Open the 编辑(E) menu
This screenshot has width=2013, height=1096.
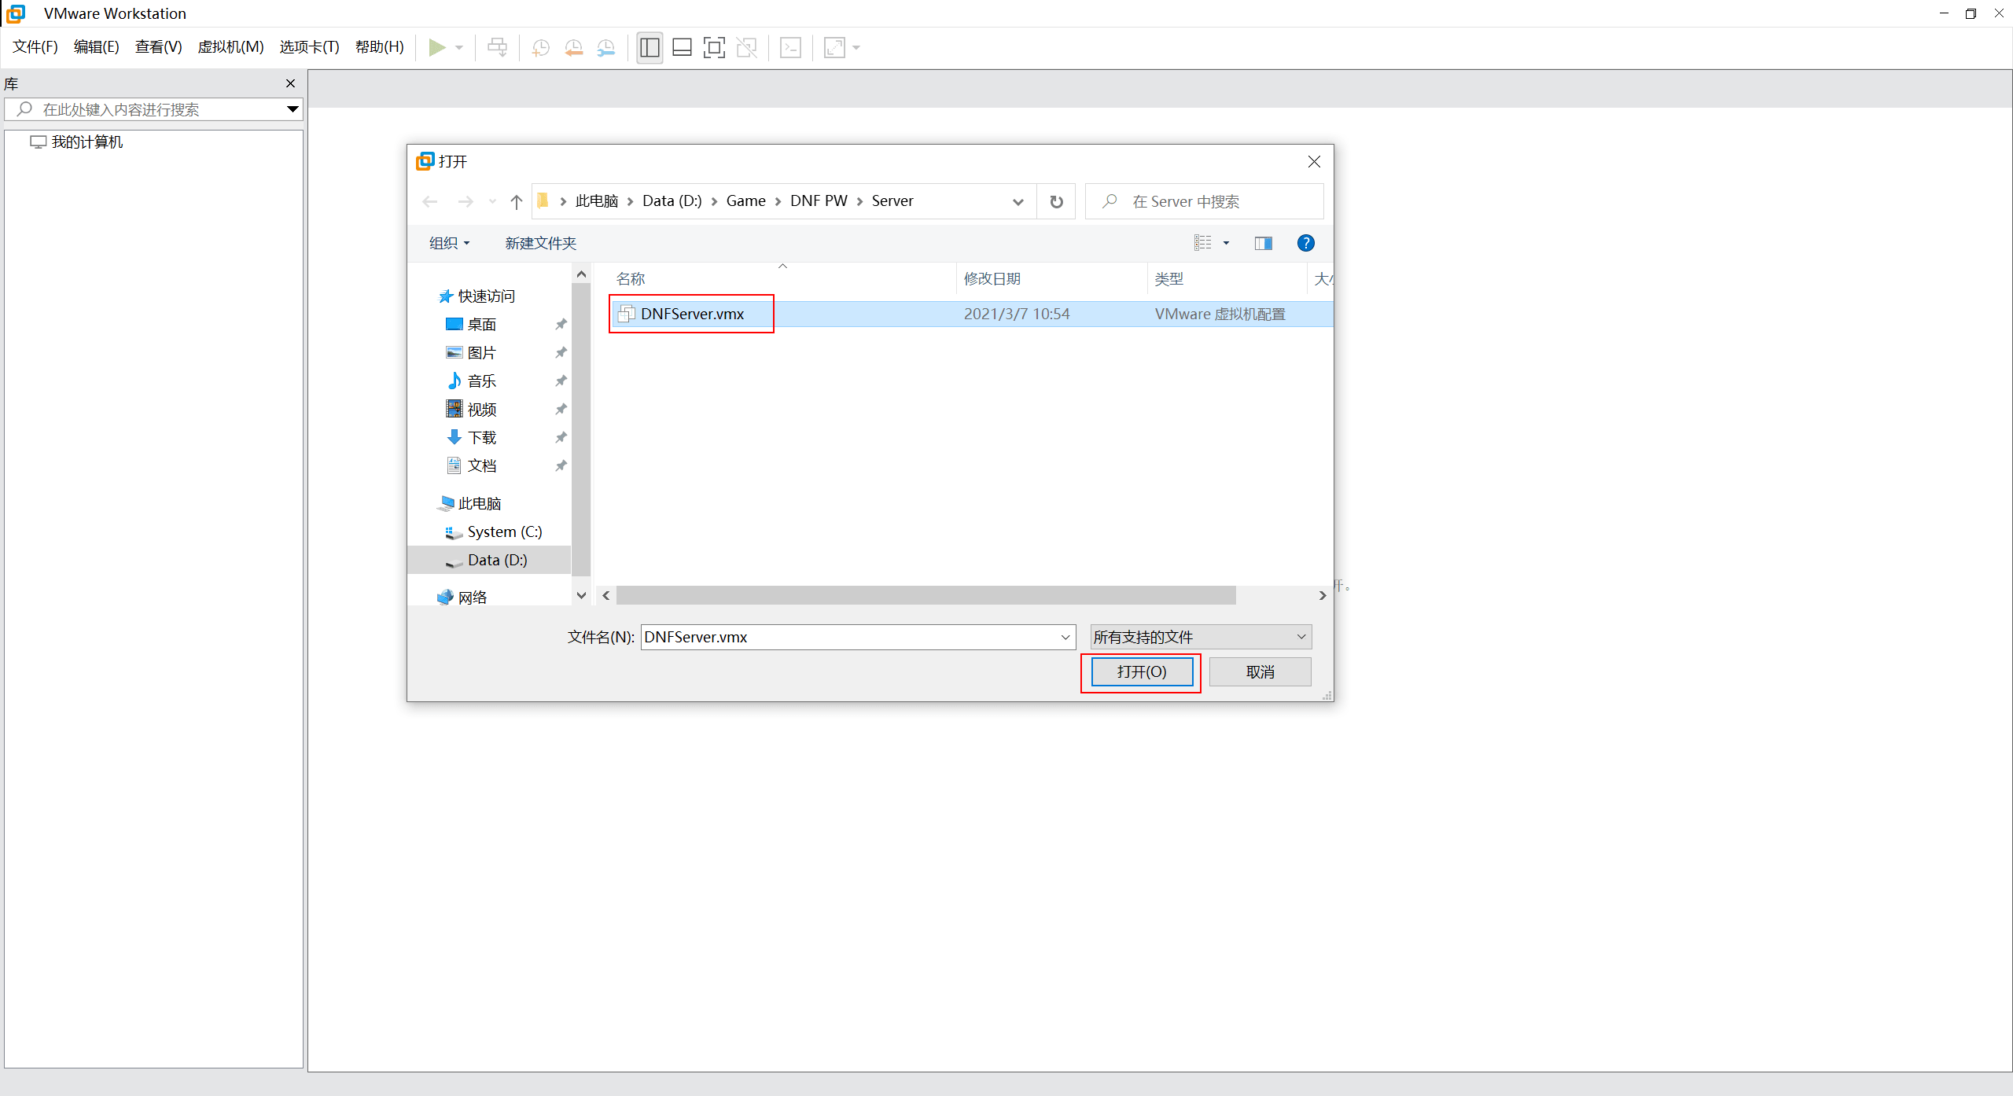pyautogui.click(x=96, y=47)
